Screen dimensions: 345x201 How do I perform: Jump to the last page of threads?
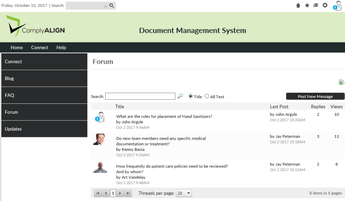[x=128, y=193]
